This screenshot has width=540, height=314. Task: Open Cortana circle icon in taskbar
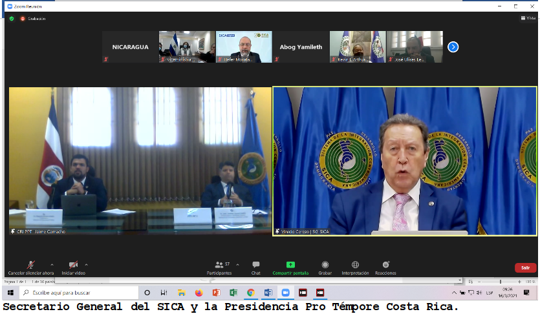147,293
